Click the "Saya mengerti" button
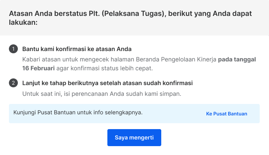The image size is (269, 155). coord(134,138)
